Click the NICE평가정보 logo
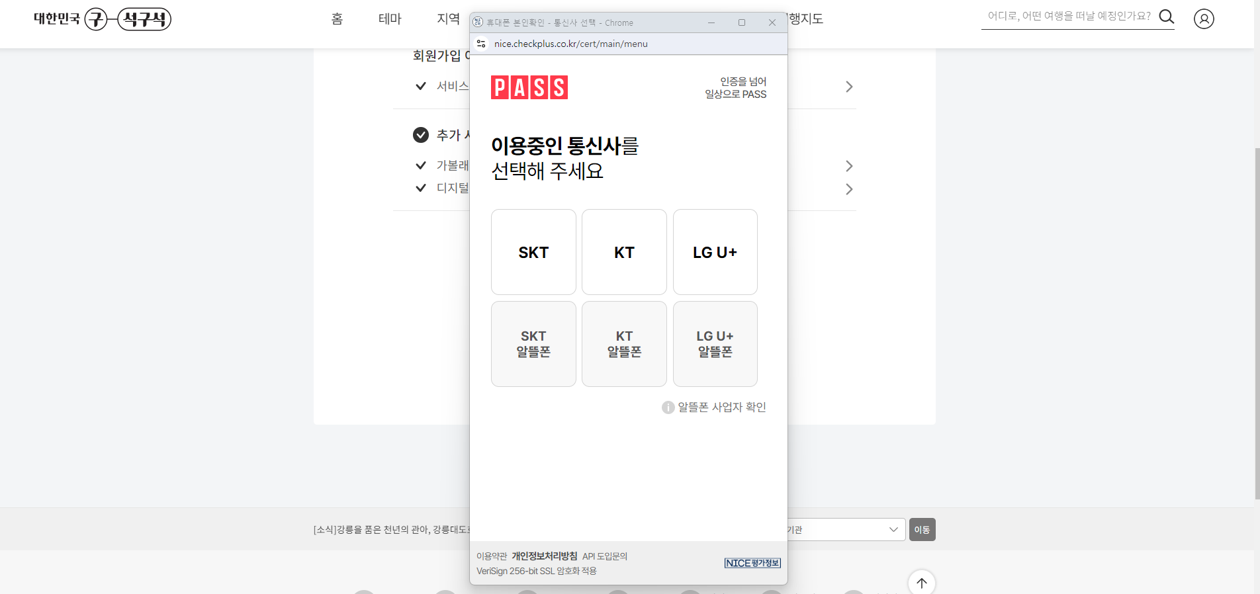Viewport: 1260px width, 594px height. coord(752,563)
